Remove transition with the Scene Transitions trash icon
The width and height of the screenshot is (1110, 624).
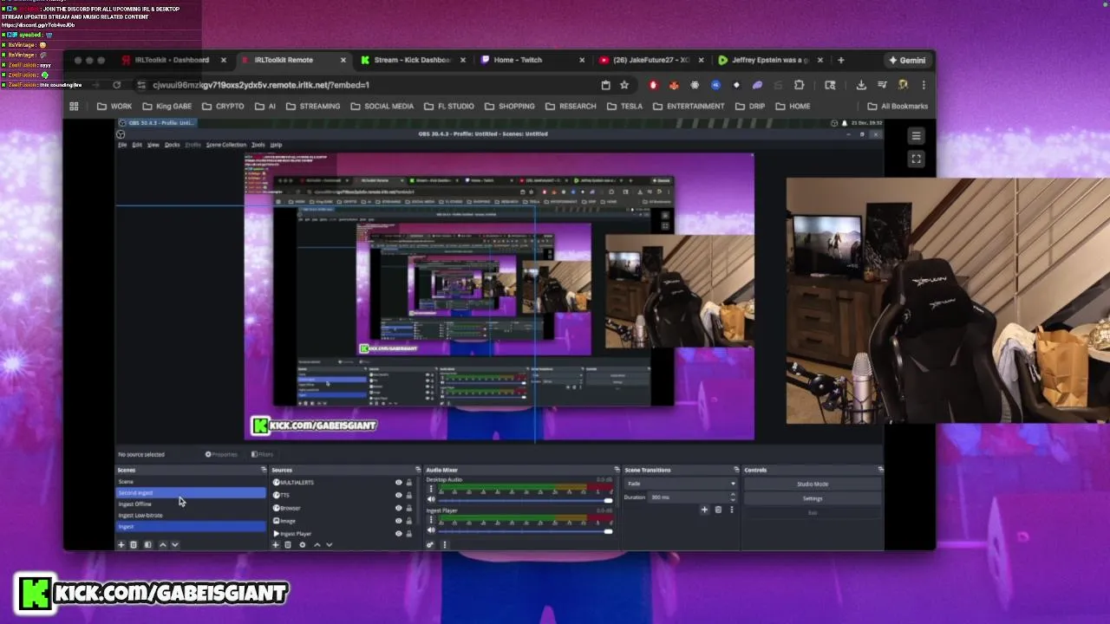(718, 510)
